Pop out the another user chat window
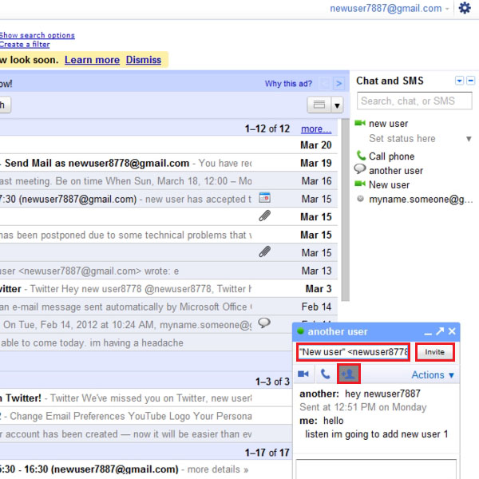Screen dimensions: 479x479 (440, 331)
